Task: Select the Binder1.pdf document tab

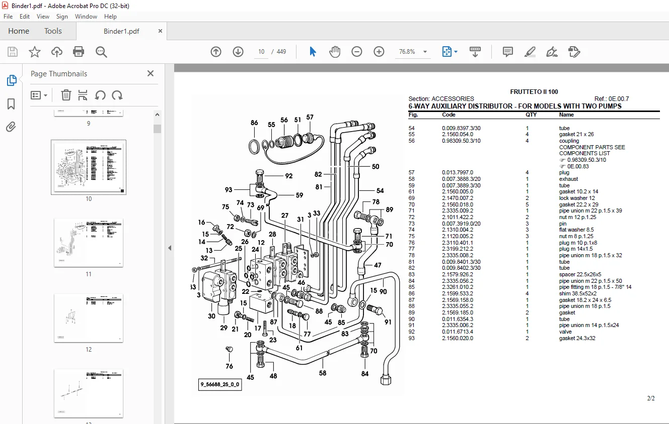Action: click(x=121, y=31)
